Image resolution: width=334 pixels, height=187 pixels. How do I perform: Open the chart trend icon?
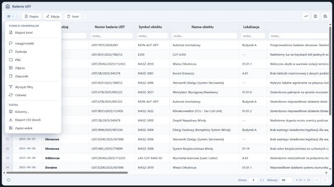(306, 16)
